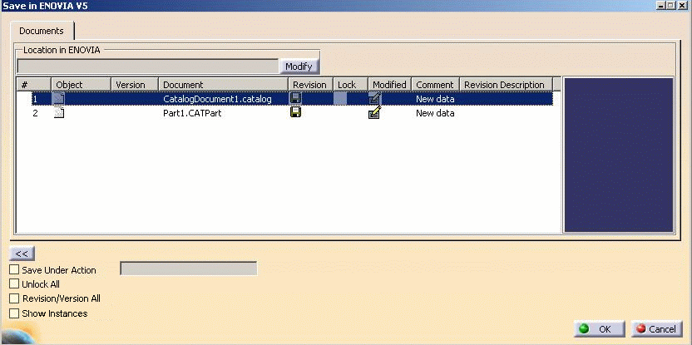Click the Modified icon for Part1.CATPart
Viewport: 692px width, 345px height.
pyautogui.click(x=374, y=113)
